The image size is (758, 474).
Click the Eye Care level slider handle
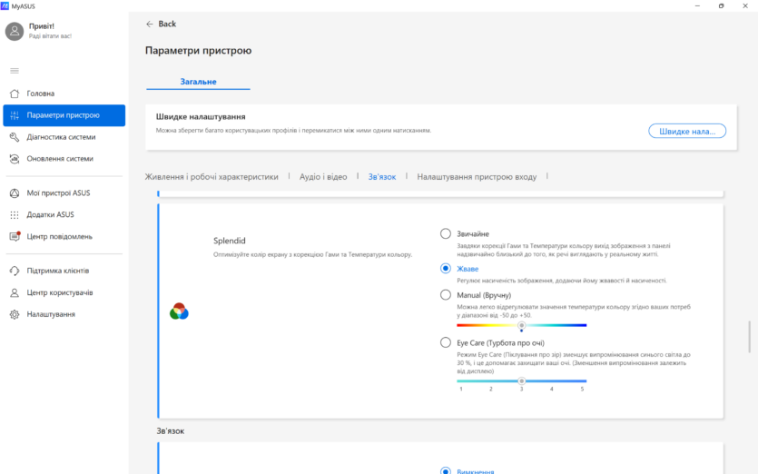521,380
